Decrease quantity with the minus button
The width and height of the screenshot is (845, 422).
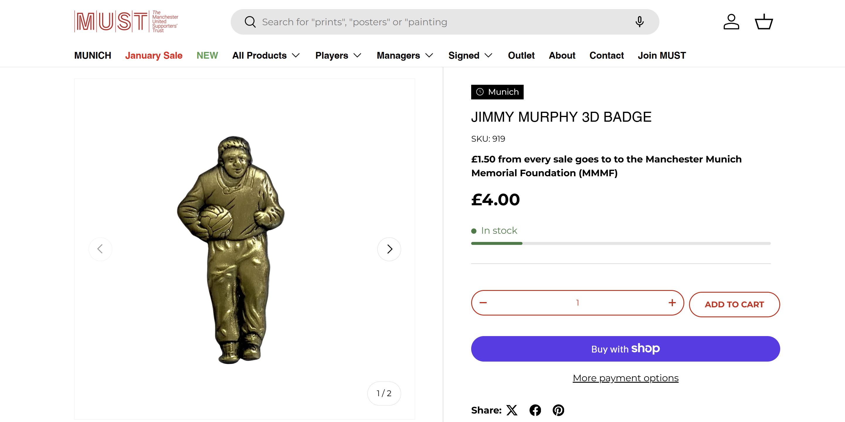tap(483, 303)
